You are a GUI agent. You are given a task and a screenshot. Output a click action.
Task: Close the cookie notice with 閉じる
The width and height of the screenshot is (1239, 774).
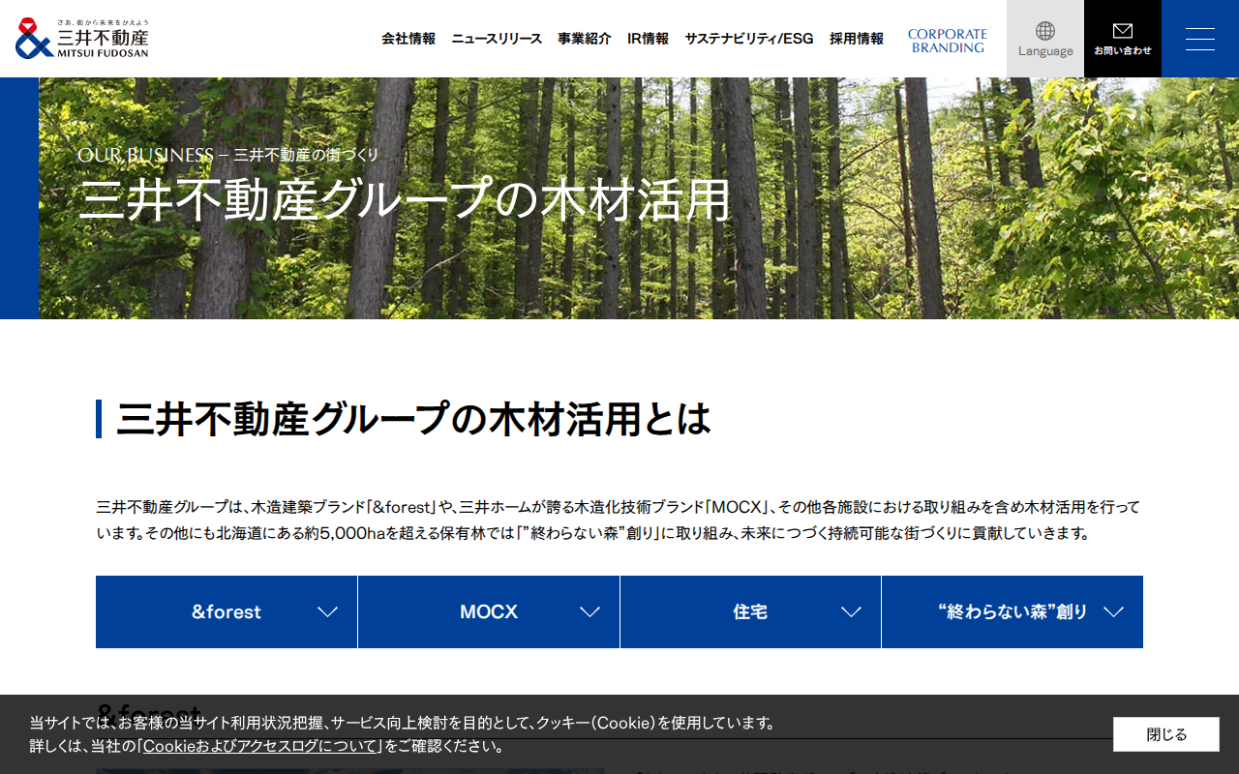click(x=1165, y=734)
